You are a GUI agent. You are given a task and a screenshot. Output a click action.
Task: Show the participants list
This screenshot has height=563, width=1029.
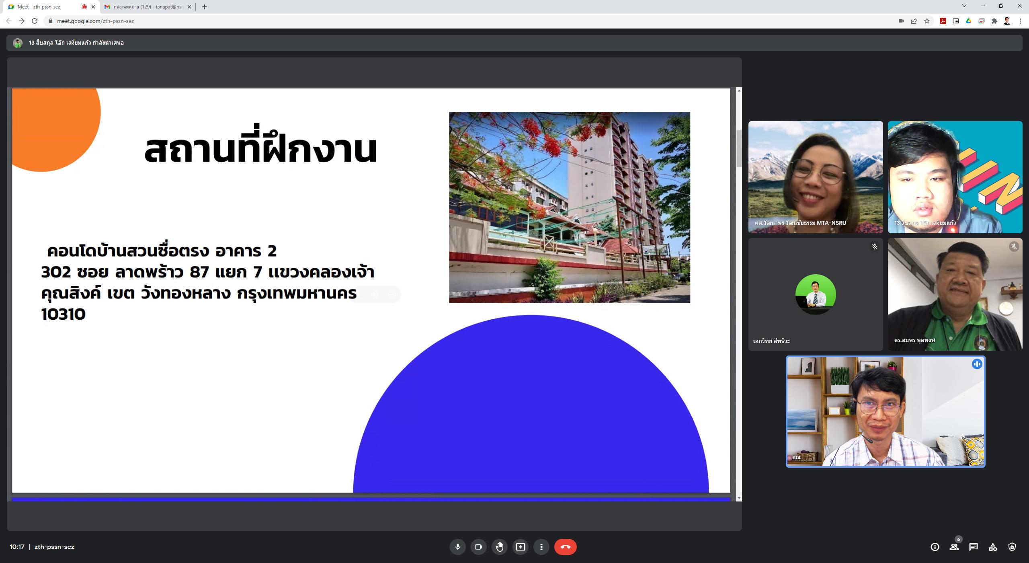954,547
